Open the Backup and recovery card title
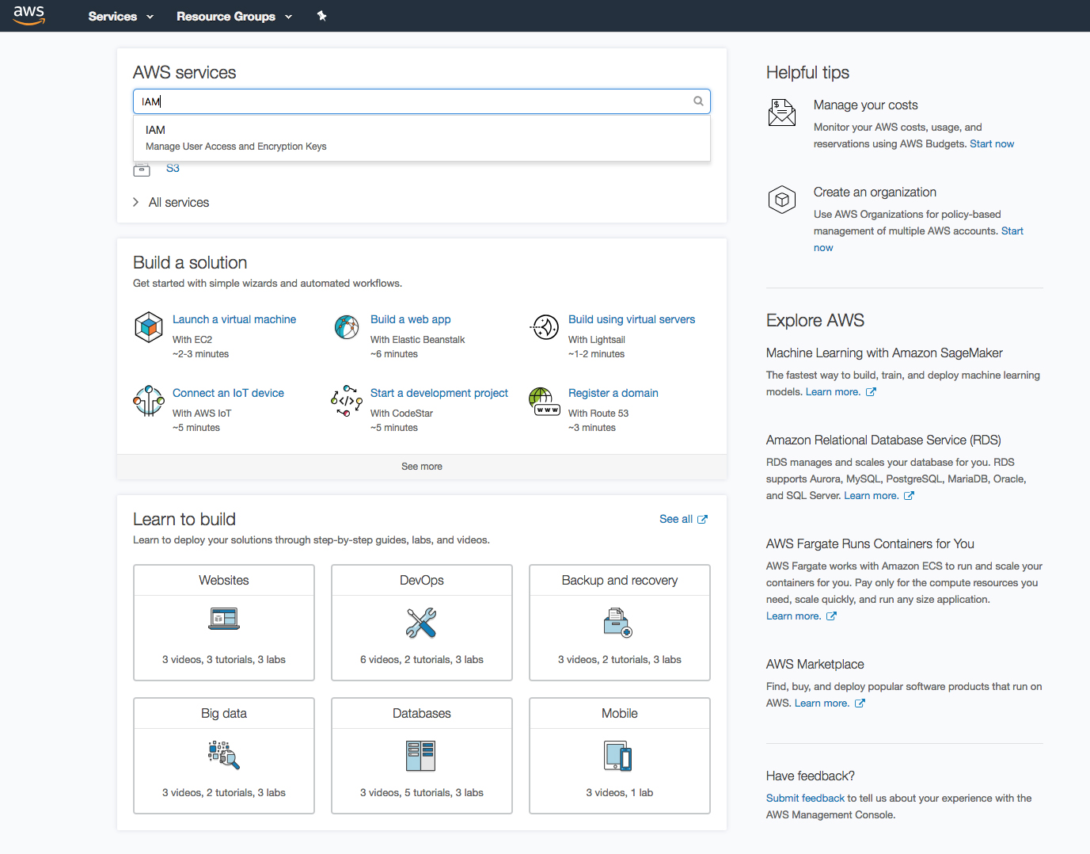This screenshot has width=1090, height=854. click(620, 580)
